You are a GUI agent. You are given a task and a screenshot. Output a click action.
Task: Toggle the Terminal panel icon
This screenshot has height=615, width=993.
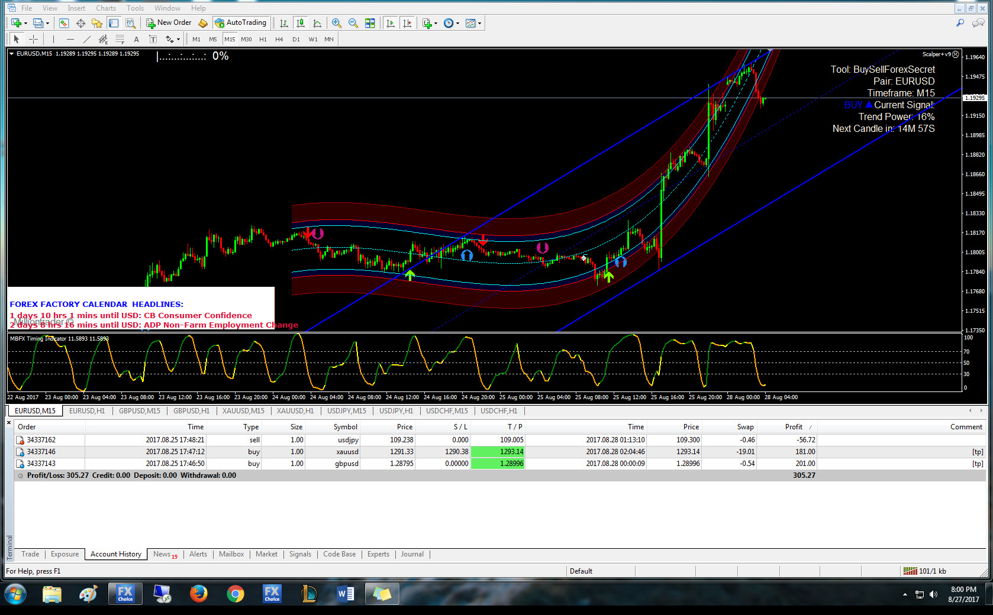point(114,23)
